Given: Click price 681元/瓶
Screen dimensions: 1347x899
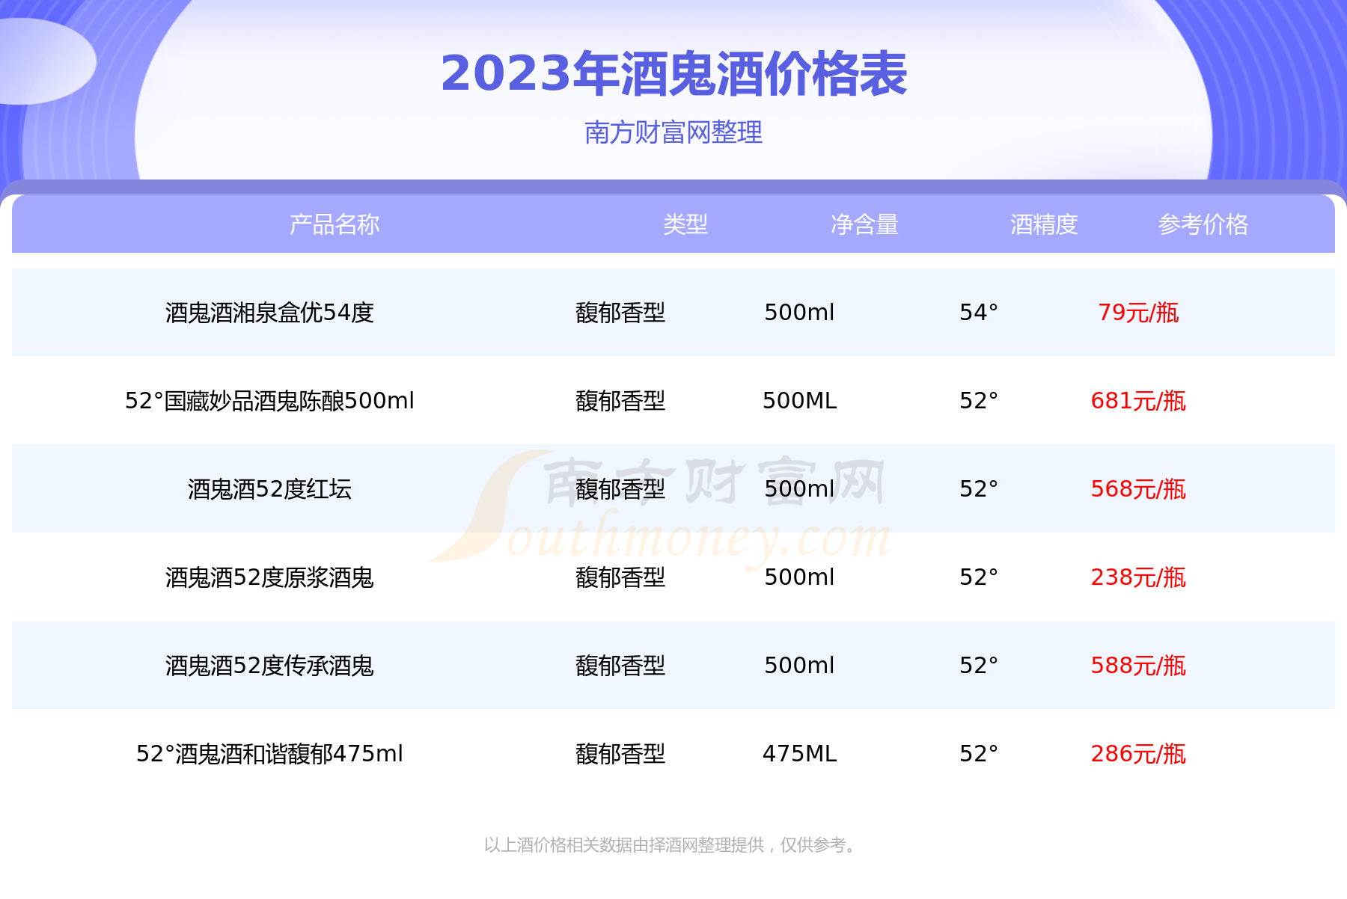Looking at the screenshot, I should click(1138, 401).
